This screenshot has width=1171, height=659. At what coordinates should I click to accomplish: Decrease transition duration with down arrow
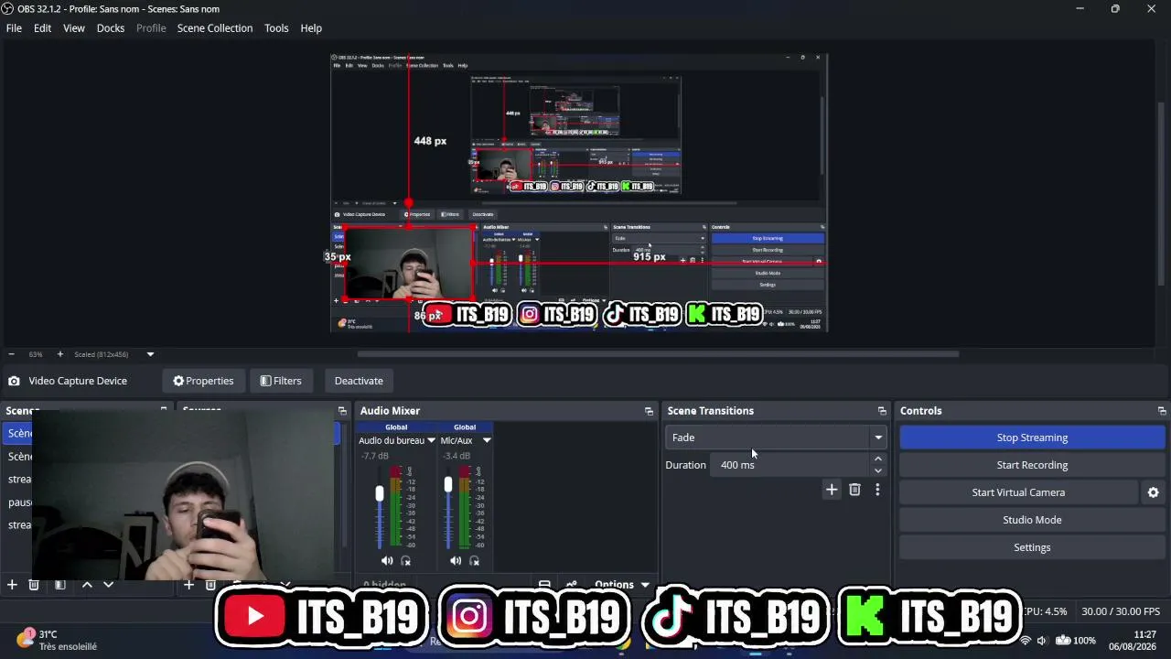pyautogui.click(x=878, y=470)
